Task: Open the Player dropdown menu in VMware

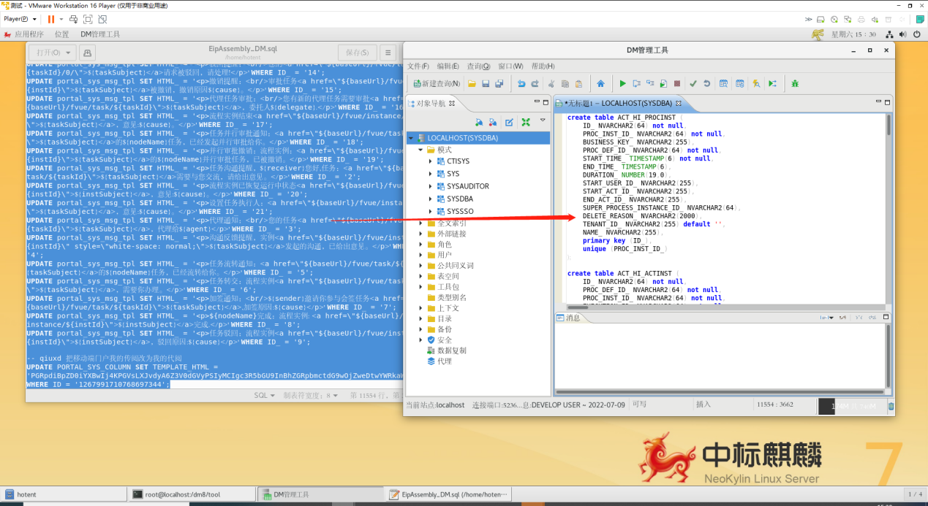Action: coord(20,19)
